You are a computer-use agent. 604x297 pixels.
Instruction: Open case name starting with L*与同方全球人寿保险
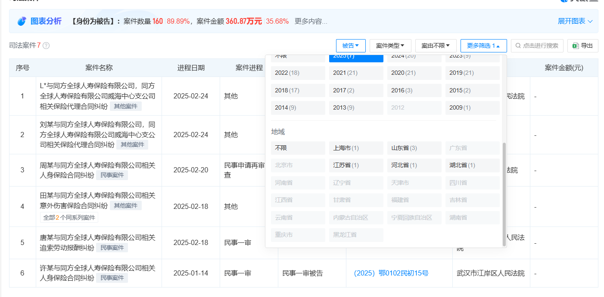pyautogui.click(x=98, y=96)
